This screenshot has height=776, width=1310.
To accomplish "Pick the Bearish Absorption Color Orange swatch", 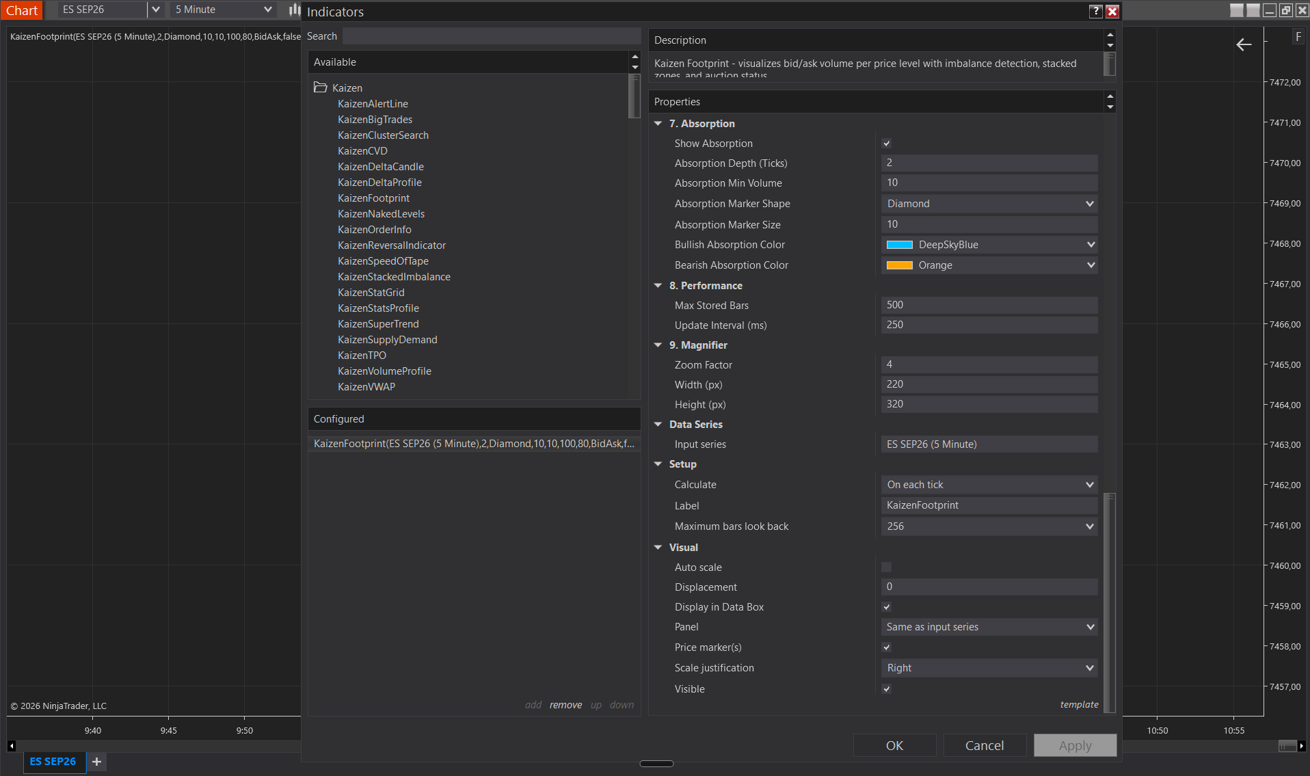I will (899, 265).
